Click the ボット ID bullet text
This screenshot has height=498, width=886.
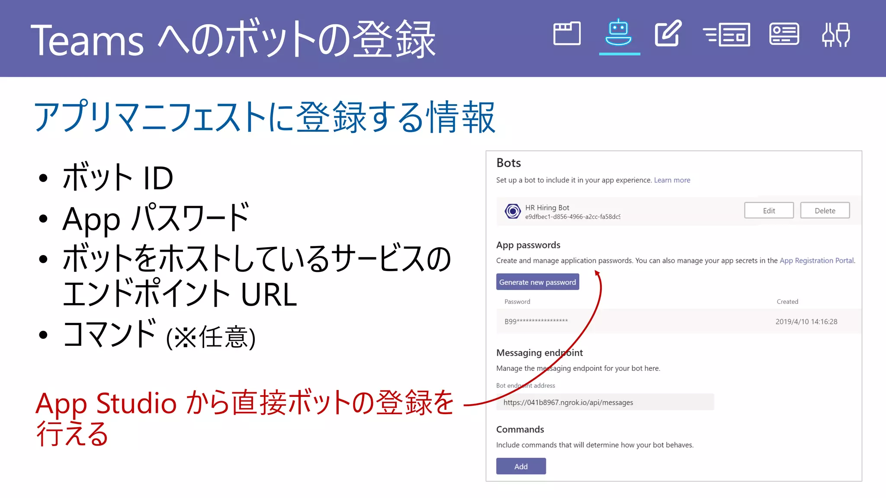(x=118, y=177)
